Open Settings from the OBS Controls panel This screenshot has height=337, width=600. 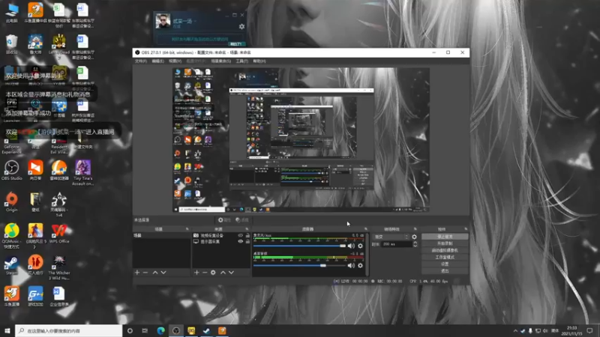point(445,264)
